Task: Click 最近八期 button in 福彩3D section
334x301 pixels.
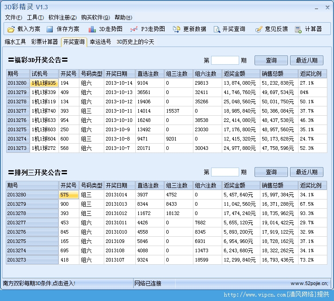Action: tap(306, 60)
